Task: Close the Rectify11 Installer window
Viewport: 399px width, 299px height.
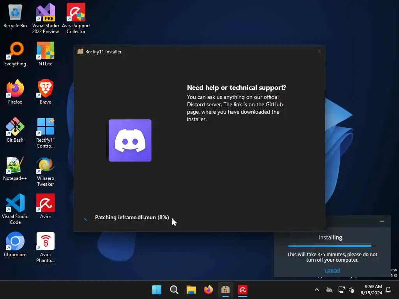Action: 319,51
